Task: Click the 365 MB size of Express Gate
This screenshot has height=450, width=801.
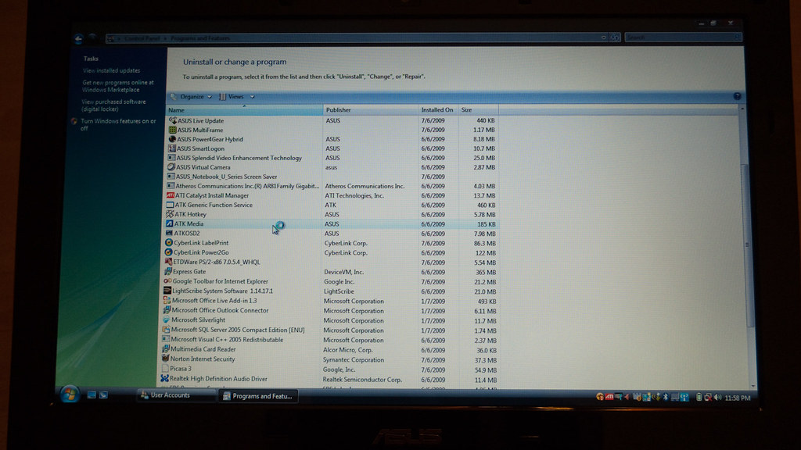Action: [x=486, y=273]
